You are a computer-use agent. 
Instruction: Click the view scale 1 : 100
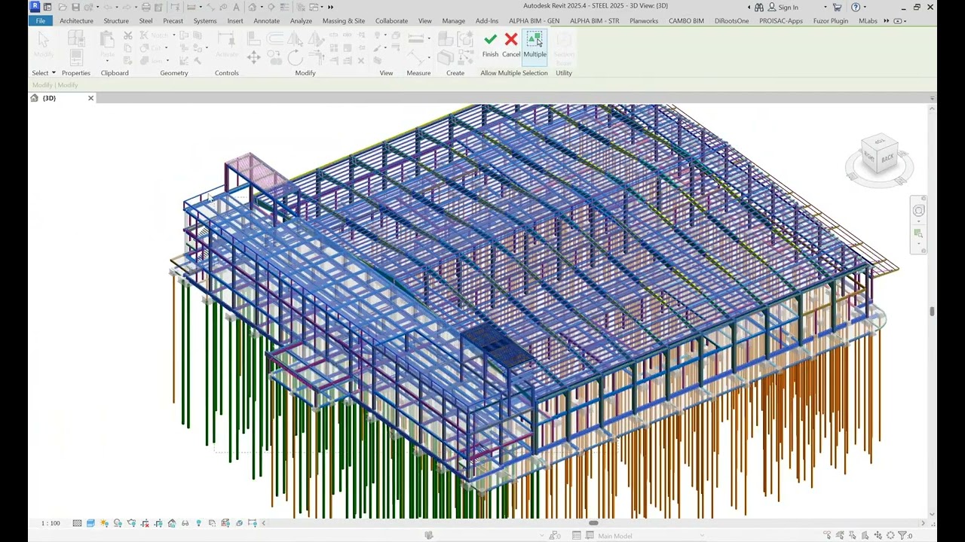51,523
